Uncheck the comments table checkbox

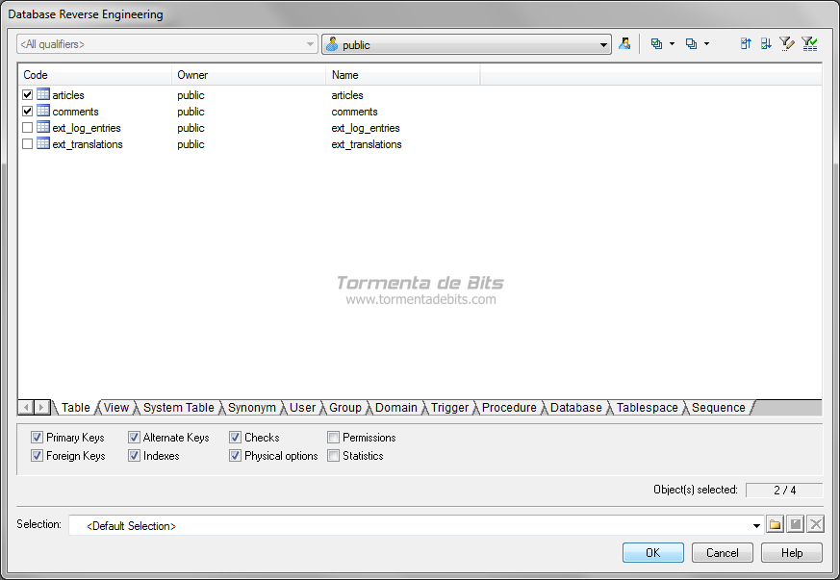(27, 112)
